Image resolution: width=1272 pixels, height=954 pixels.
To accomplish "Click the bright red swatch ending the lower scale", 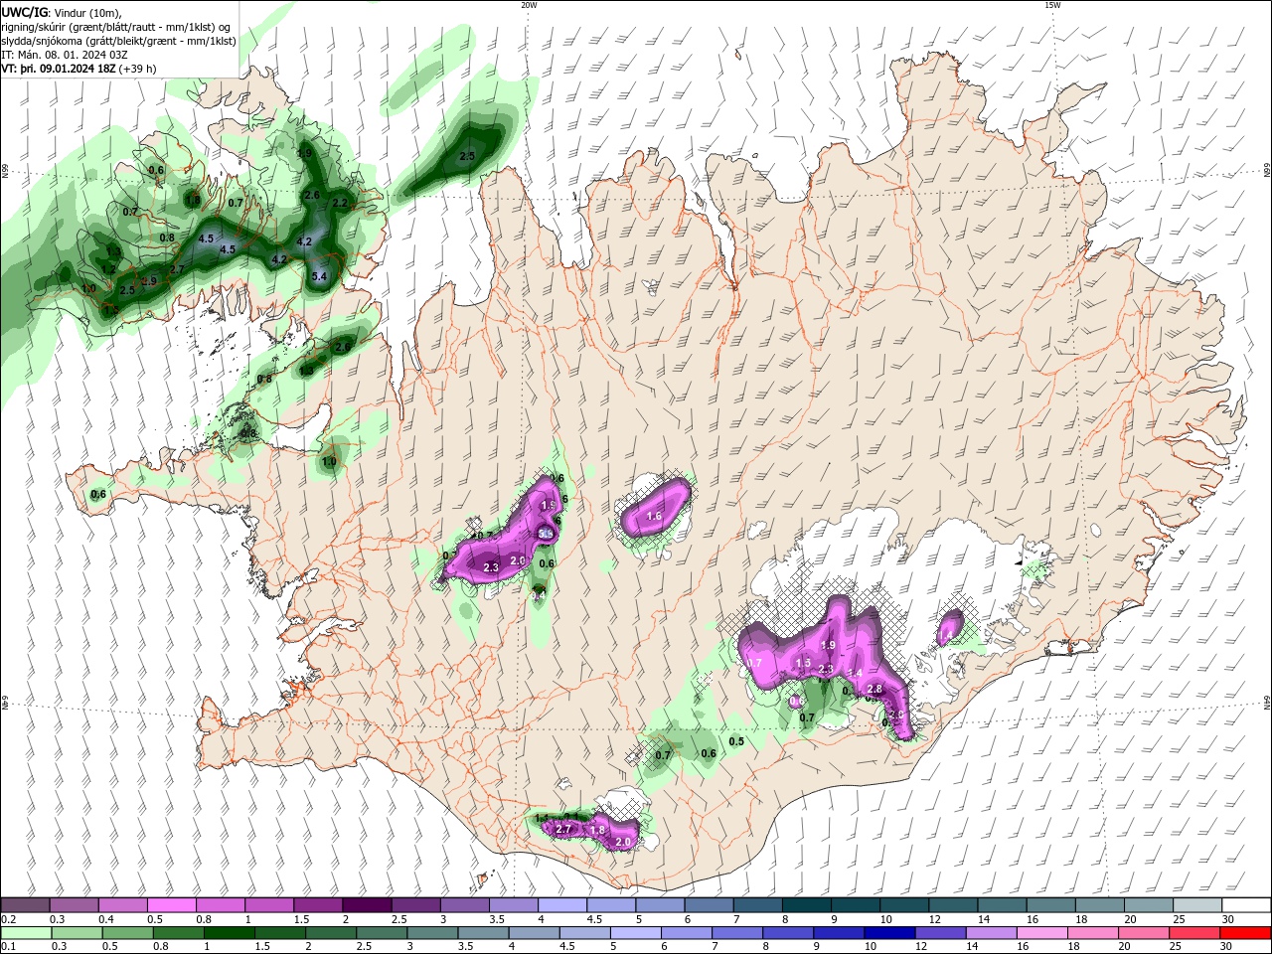I will [1246, 933].
